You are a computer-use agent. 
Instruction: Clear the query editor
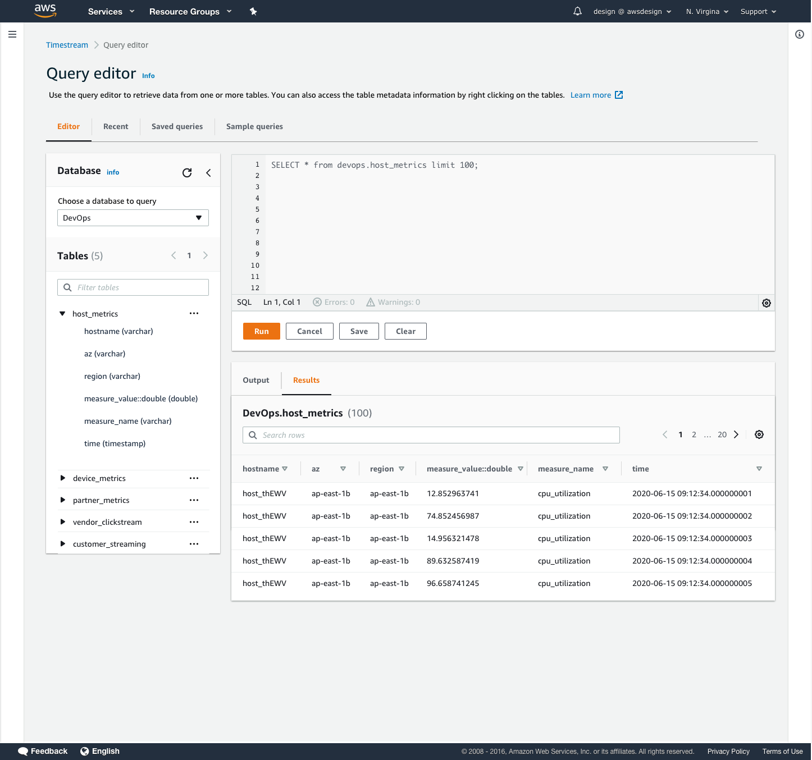point(405,331)
